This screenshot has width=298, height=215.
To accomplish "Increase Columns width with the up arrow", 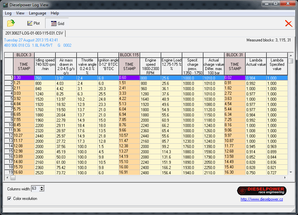I will point(42,187).
